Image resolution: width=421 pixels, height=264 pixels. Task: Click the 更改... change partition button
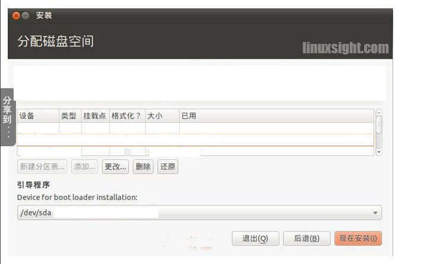click(x=115, y=167)
